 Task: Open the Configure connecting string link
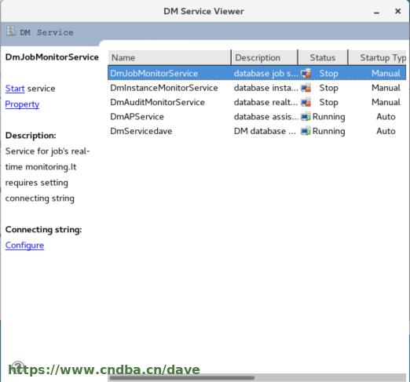24,246
